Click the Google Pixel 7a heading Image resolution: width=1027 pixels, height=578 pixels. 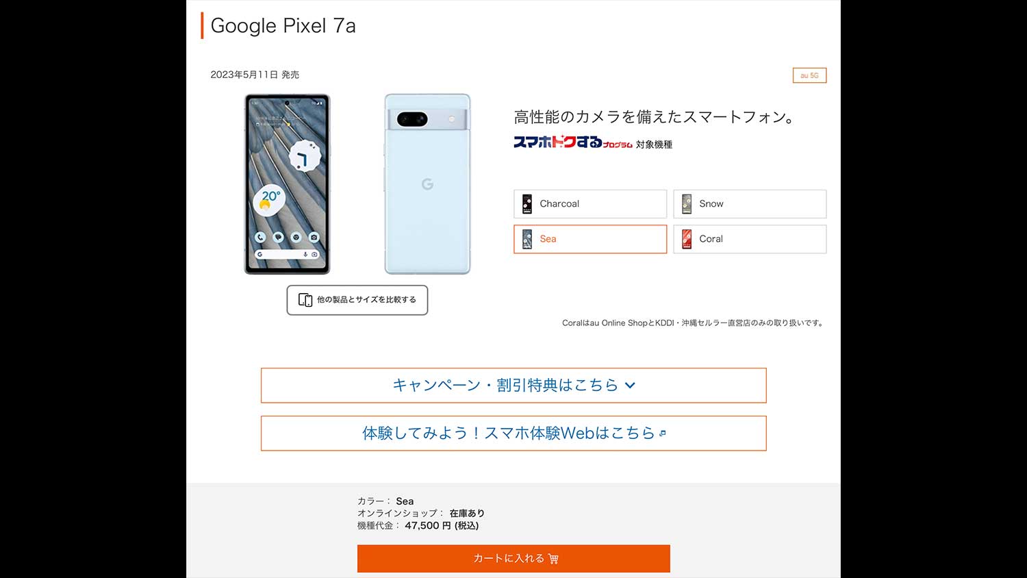click(283, 26)
